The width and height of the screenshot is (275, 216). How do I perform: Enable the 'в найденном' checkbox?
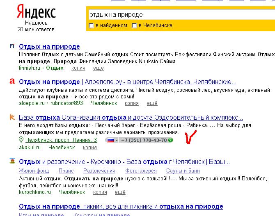[x=91, y=25]
